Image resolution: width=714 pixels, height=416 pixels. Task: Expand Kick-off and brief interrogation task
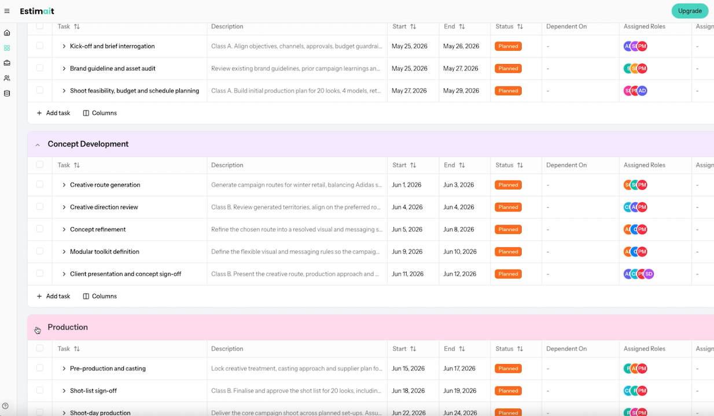[x=64, y=46]
